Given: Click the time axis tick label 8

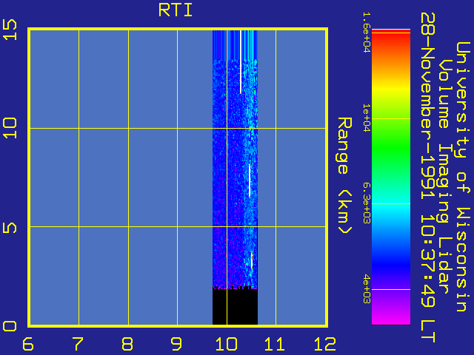Looking at the screenshot, I should (x=127, y=344).
